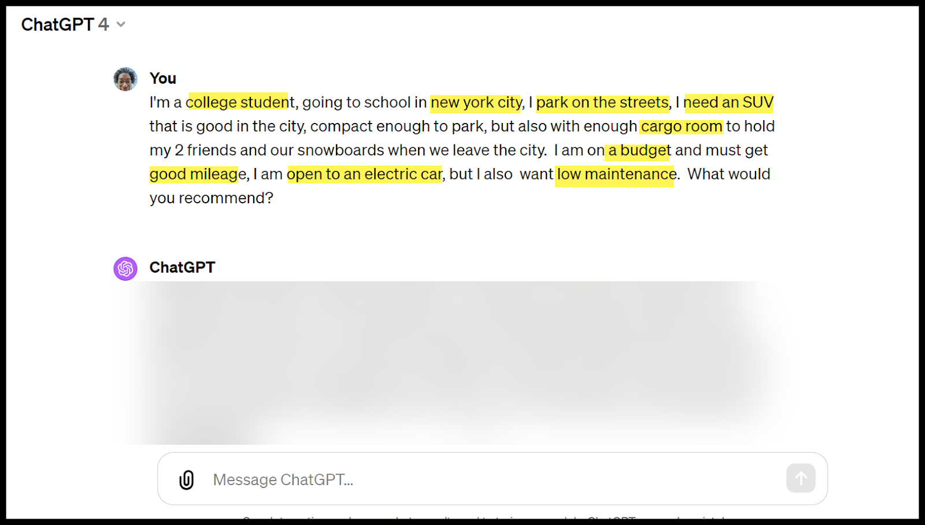Click the "ChatGPT" responder name label

coord(182,267)
